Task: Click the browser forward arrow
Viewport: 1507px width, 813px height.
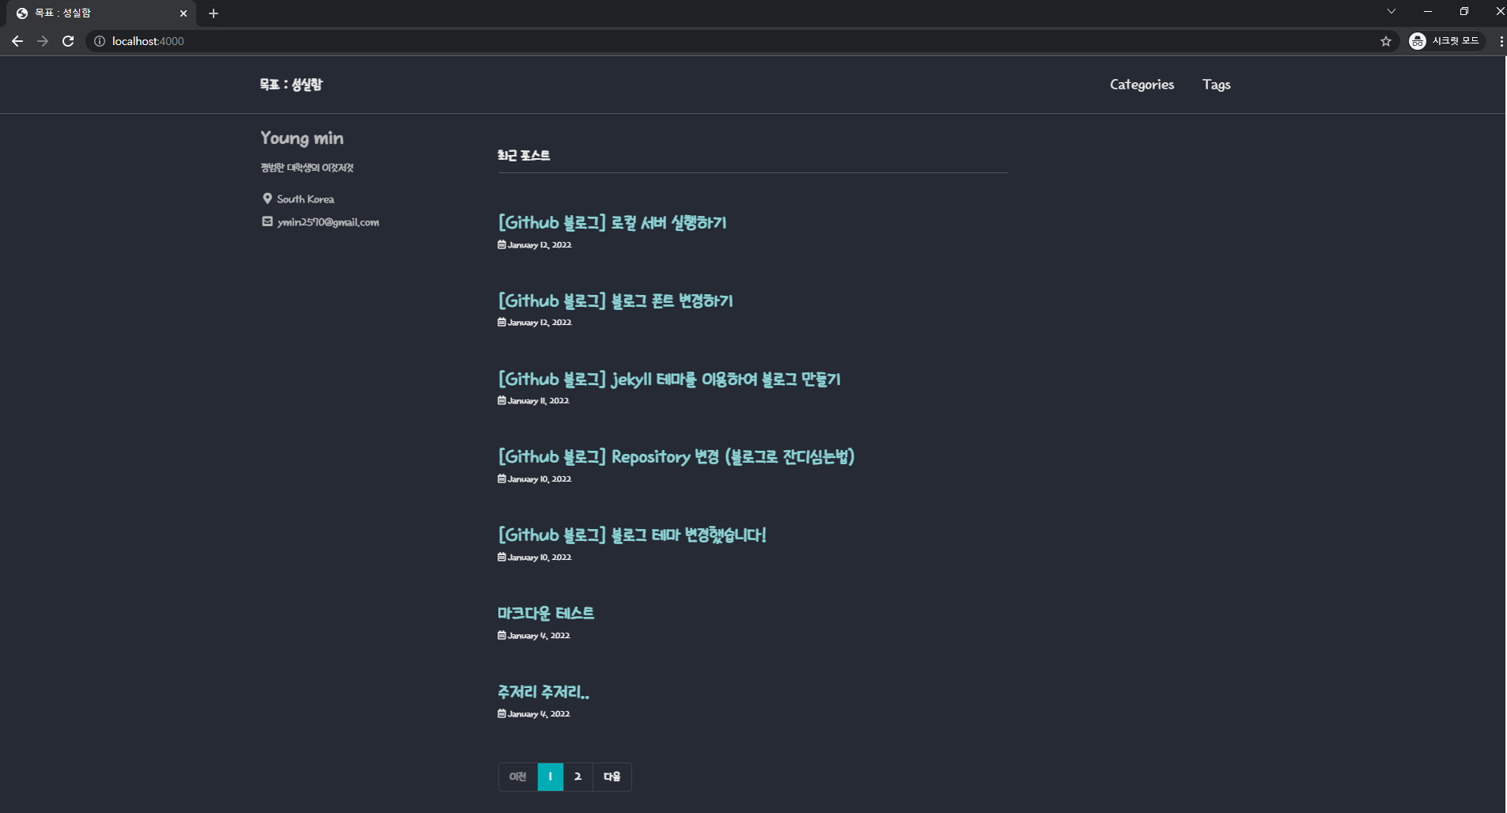Action: (43, 41)
